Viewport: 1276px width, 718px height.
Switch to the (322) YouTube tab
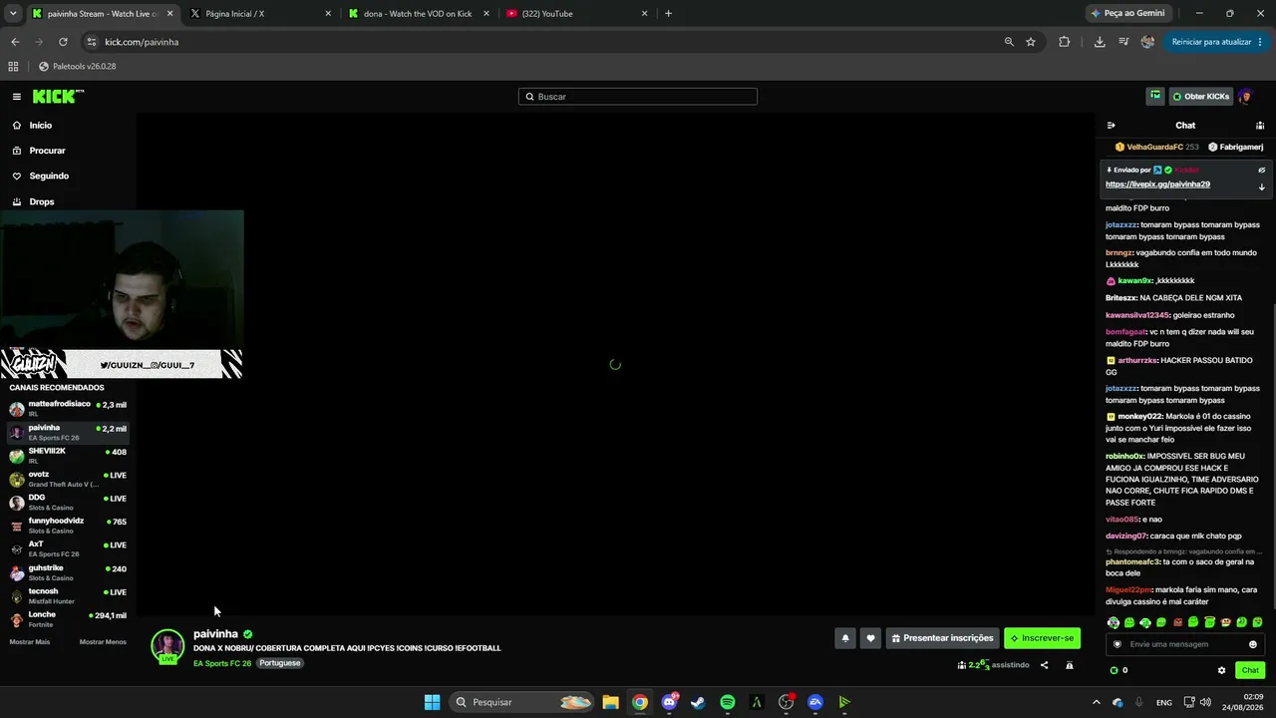pos(577,14)
